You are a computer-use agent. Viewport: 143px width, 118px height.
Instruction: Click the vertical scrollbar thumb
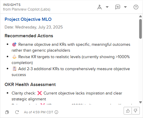[x=141, y=29]
